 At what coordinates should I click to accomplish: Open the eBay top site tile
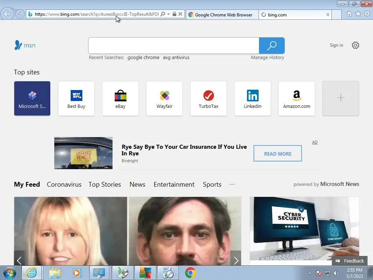(x=120, y=98)
